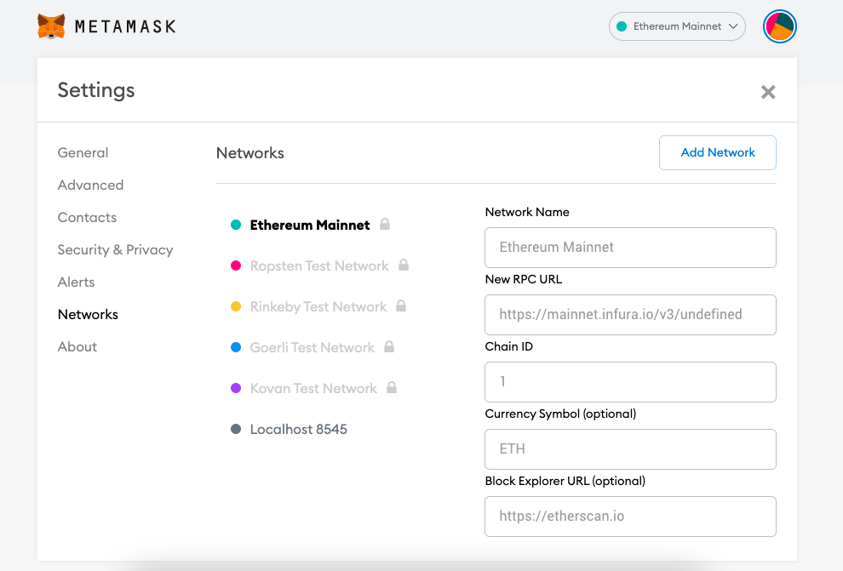The width and height of the screenshot is (843, 571).
Task: Switch to the Alerts tab
Action: (x=76, y=282)
